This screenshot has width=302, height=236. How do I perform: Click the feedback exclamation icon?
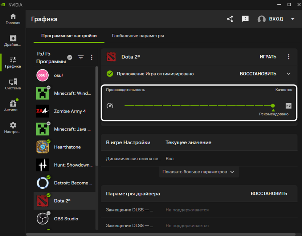[245, 19]
